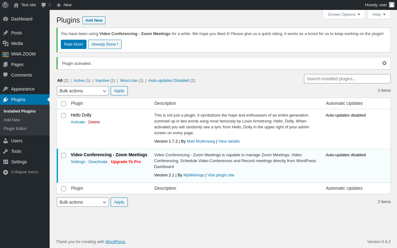397x248 pixels.
Task: Filter plugins by All
Action: click(60, 81)
